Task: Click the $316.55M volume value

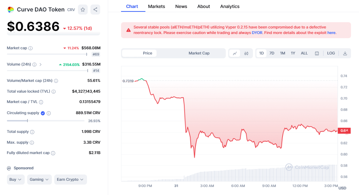Action: [x=91, y=65]
